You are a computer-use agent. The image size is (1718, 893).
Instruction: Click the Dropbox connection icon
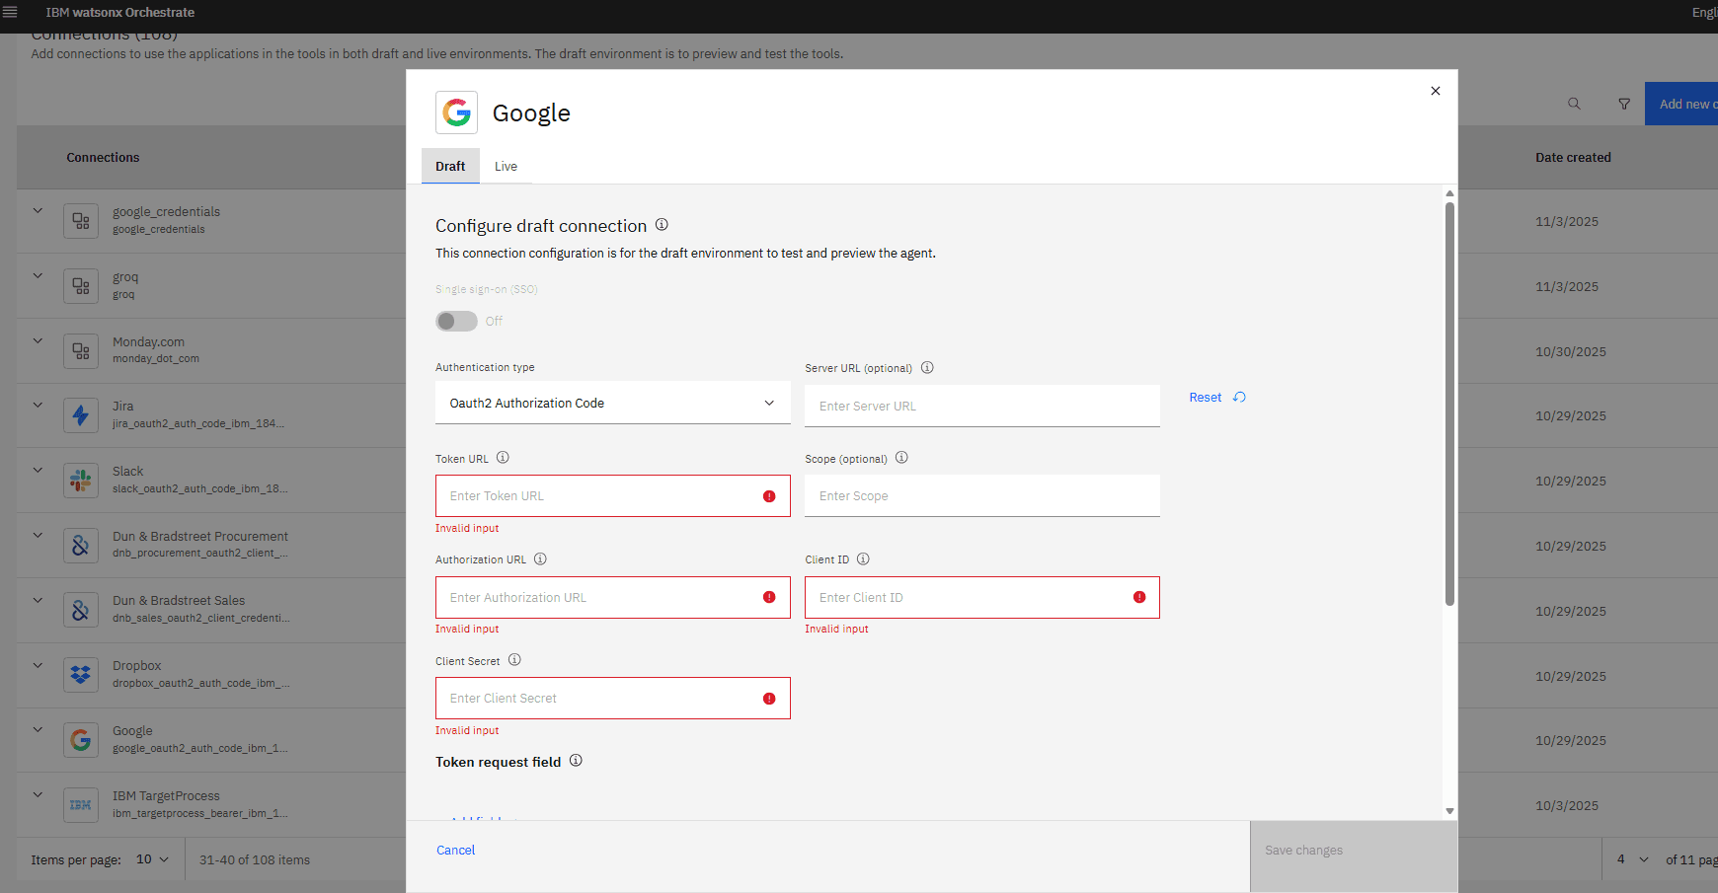click(81, 675)
